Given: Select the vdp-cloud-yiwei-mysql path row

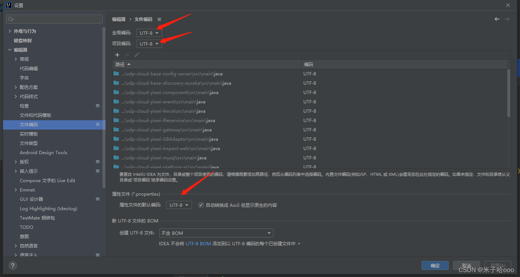Looking at the screenshot, I should (309, 158).
